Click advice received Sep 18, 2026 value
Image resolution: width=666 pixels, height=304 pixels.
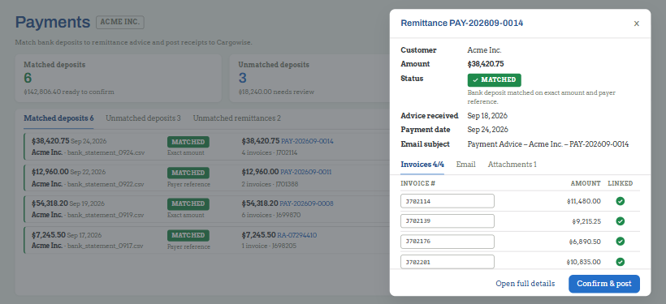coord(487,116)
